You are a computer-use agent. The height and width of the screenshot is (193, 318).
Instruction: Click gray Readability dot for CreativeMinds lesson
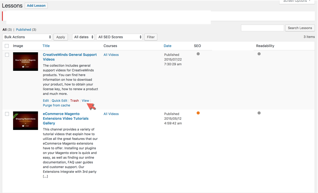(x=259, y=54)
